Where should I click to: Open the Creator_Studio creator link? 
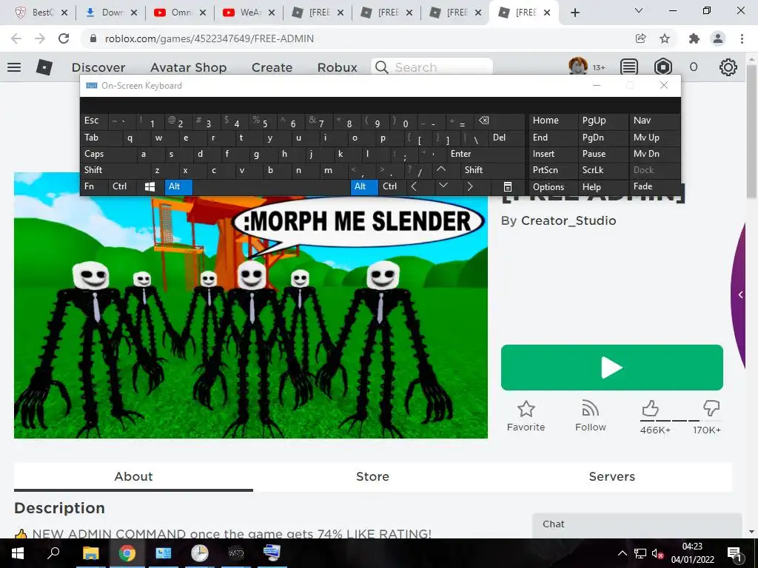pos(568,220)
